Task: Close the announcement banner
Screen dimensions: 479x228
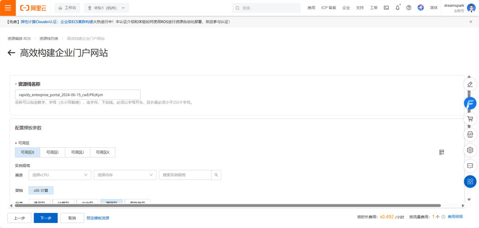Action: point(471,22)
